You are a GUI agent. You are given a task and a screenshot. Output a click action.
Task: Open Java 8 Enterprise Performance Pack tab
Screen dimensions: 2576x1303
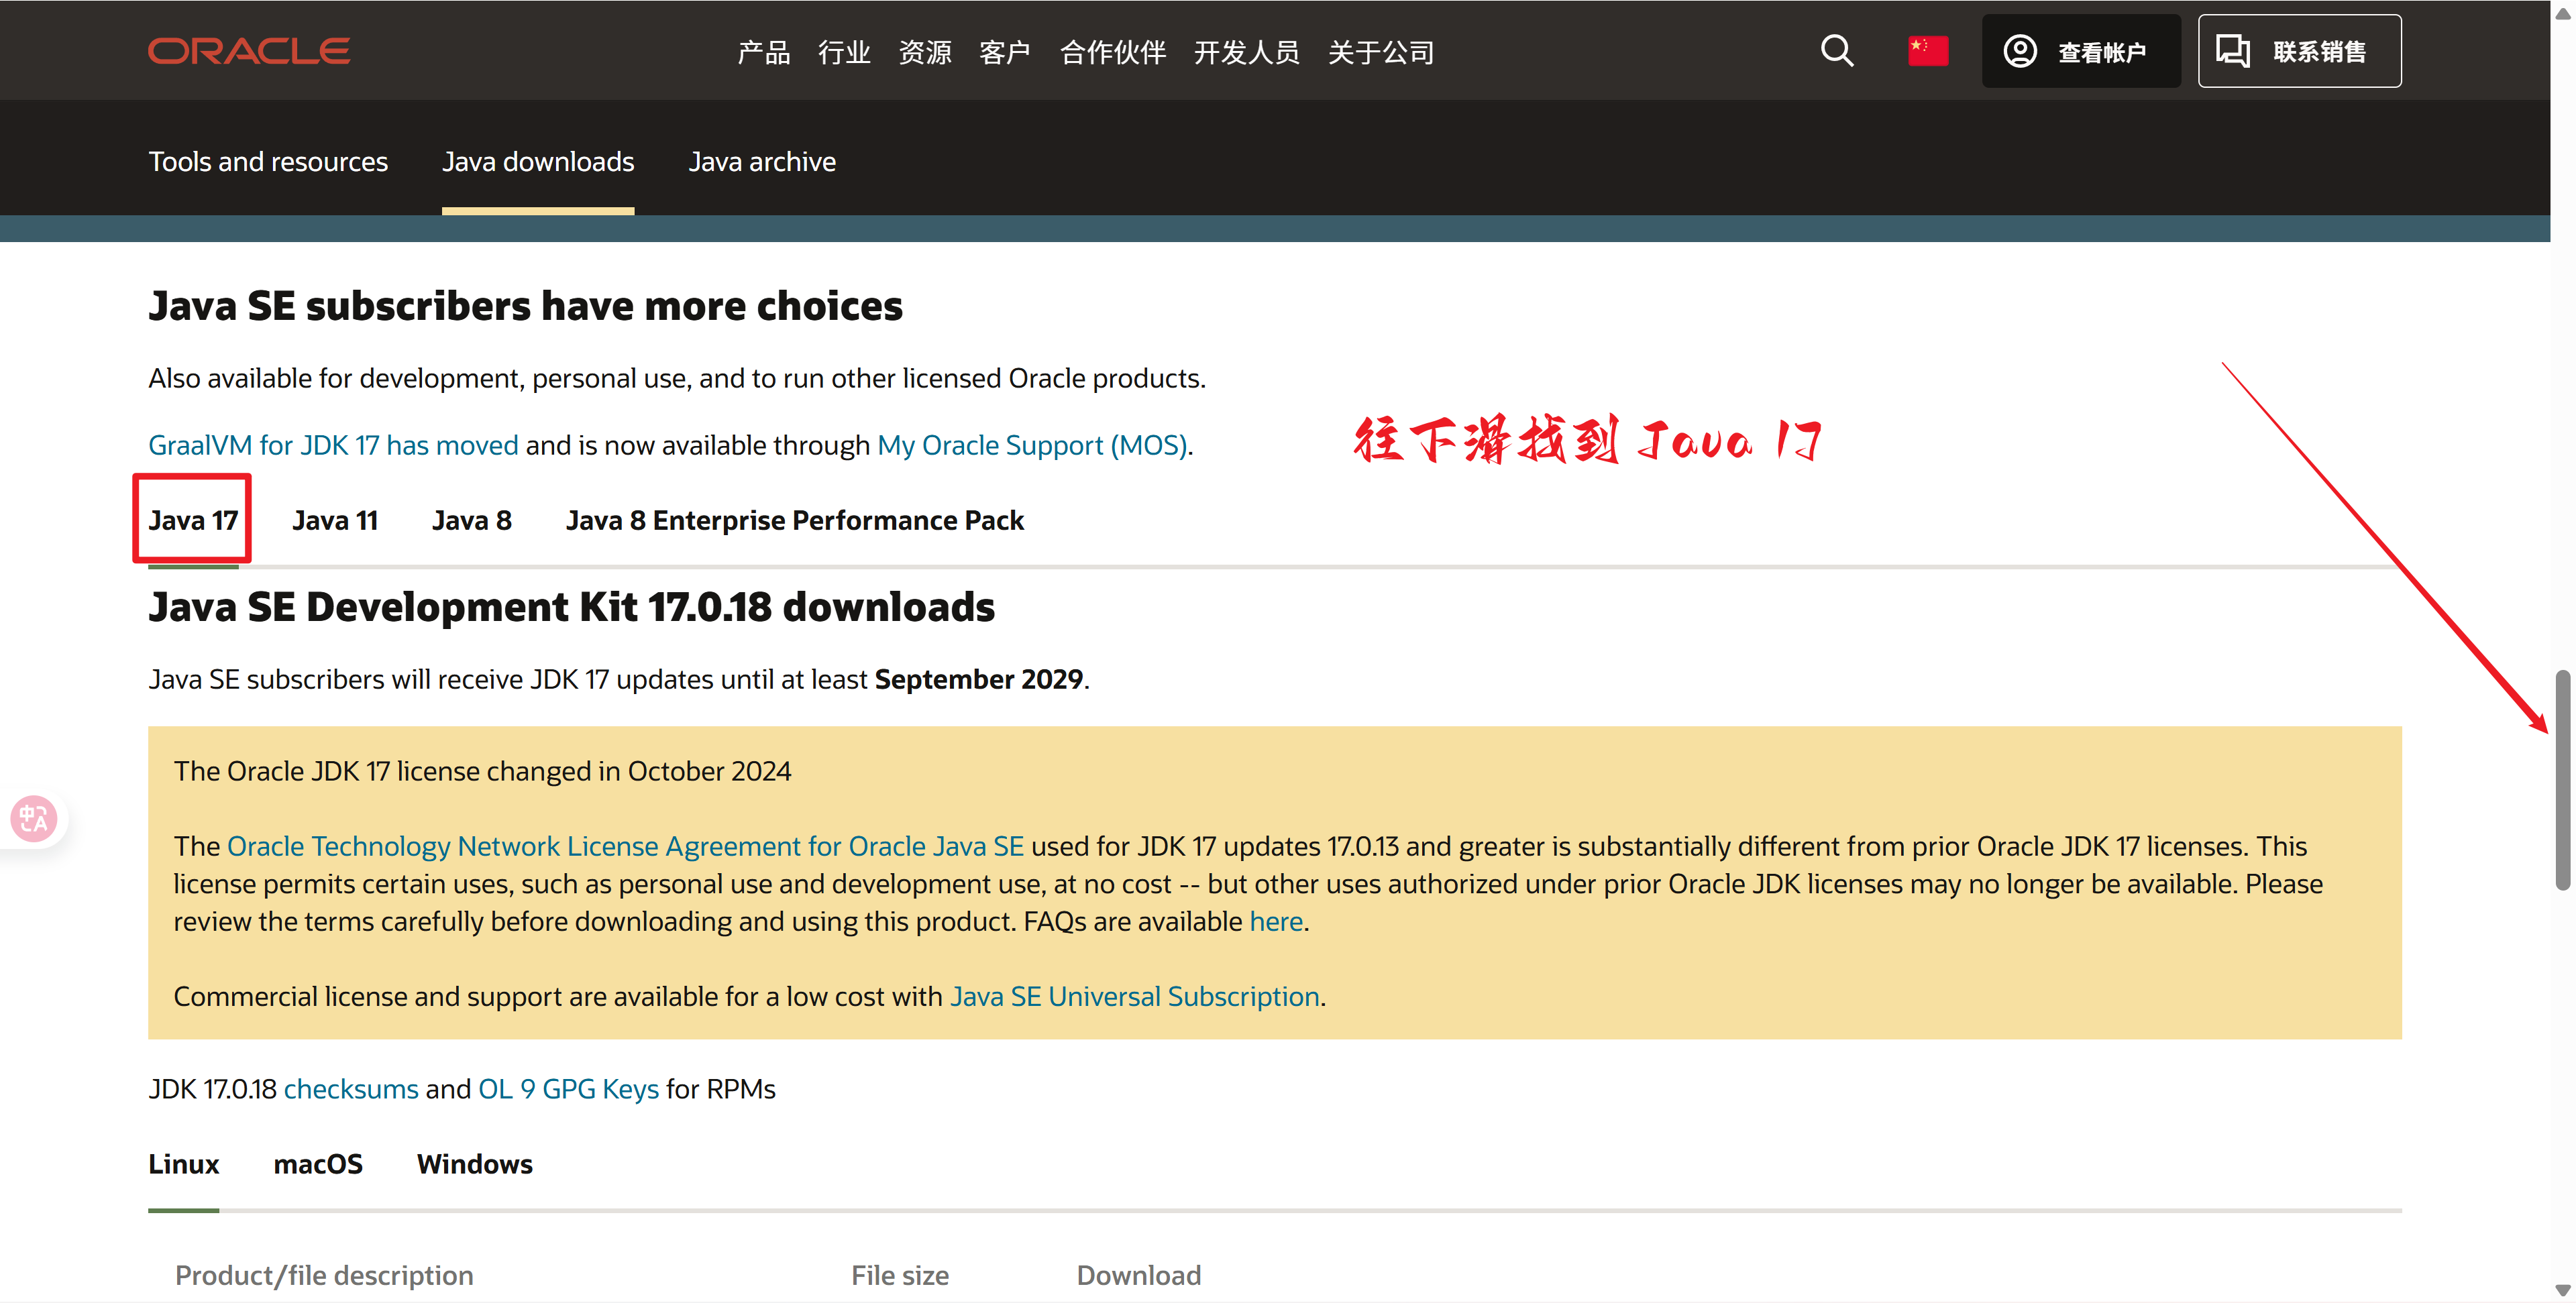pyautogui.click(x=795, y=520)
